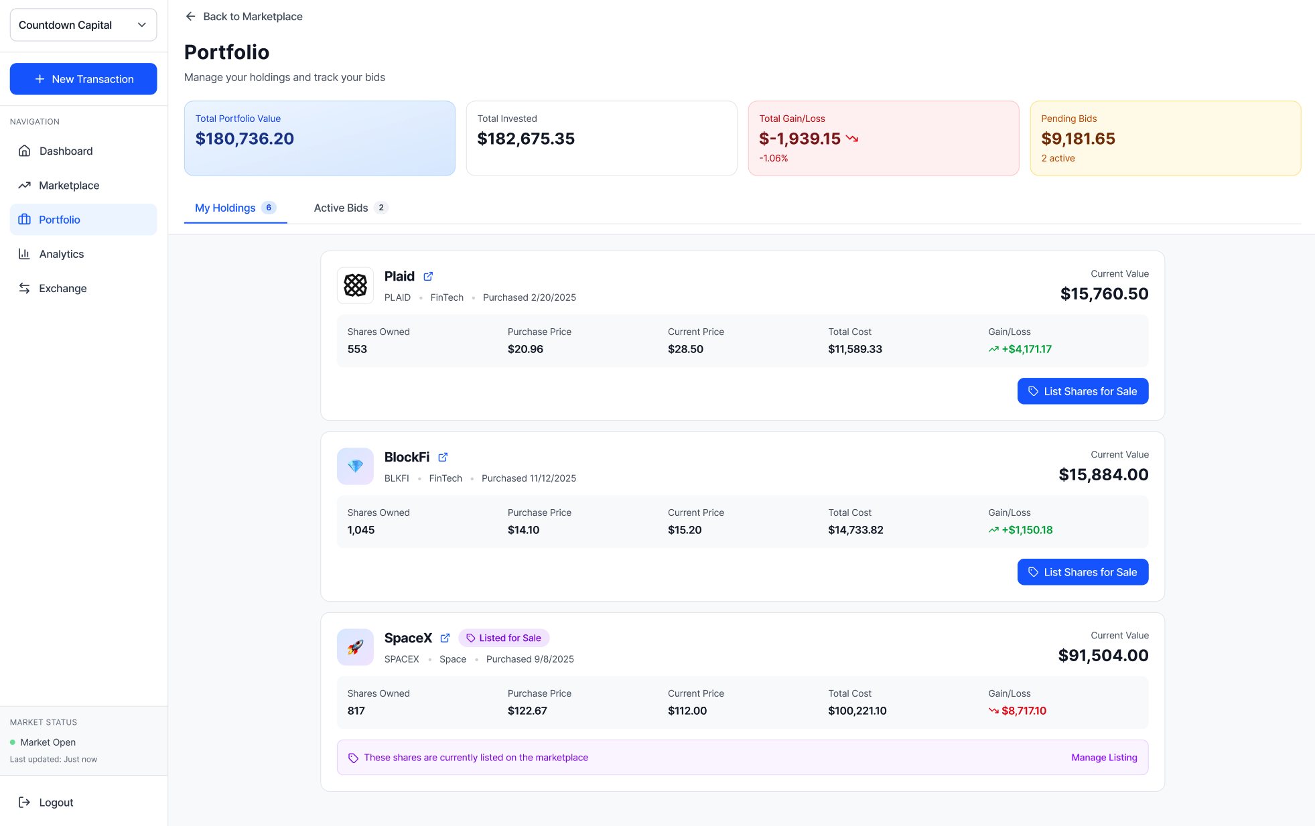
Task: Open Plaid external link icon
Action: point(428,277)
